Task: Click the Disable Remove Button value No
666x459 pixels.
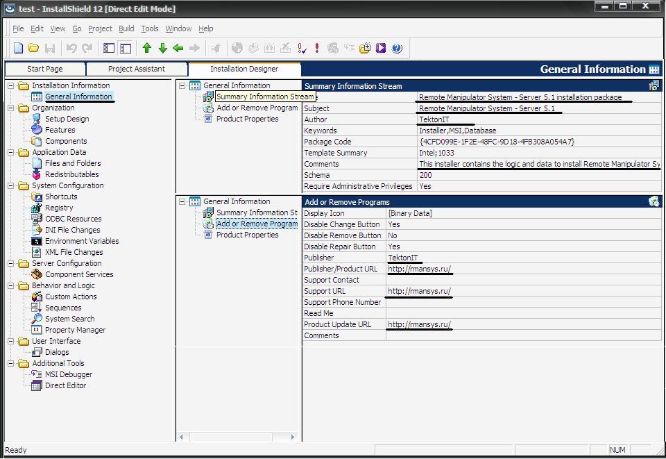Action: (393, 235)
